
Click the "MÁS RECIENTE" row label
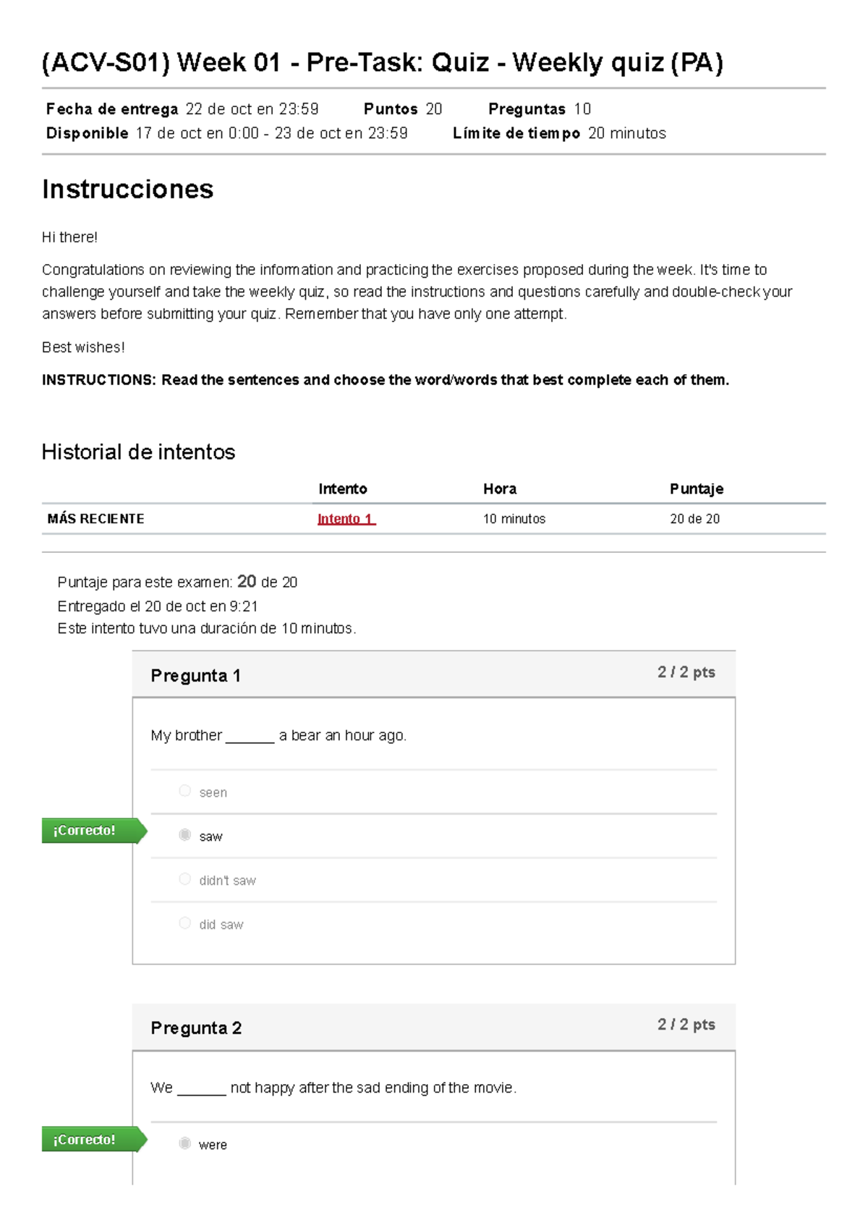(x=96, y=518)
